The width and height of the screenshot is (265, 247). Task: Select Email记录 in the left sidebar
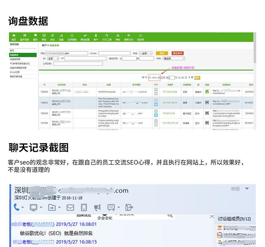click(x=15, y=72)
